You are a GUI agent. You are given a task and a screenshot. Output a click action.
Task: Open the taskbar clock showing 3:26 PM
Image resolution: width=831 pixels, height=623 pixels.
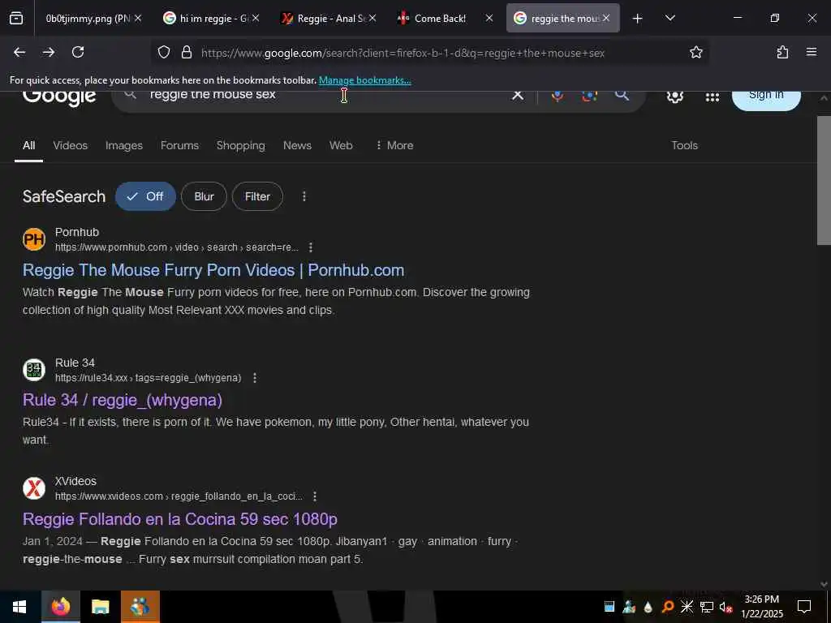(761, 607)
